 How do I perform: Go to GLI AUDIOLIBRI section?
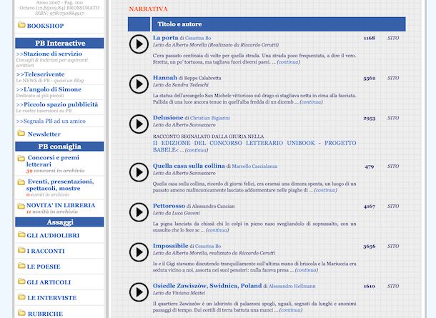pos(53,235)
